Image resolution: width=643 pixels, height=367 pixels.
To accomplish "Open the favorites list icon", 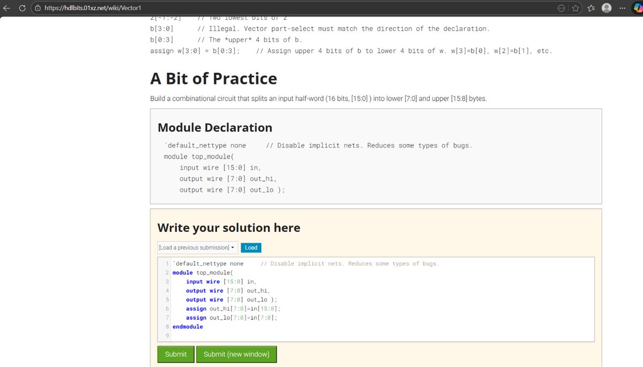I will (x=591, y=8).
